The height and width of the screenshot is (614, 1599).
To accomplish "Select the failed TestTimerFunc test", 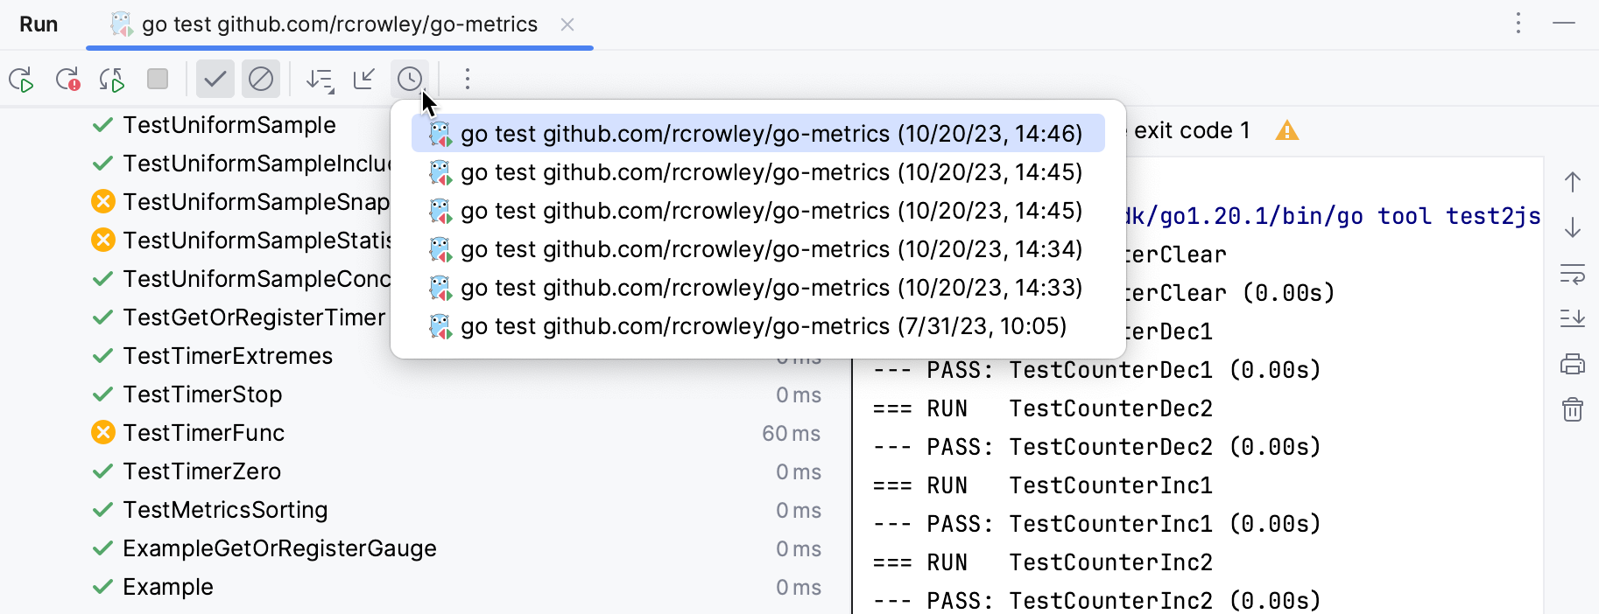I will pyautogui.click(x=203, y=433).
